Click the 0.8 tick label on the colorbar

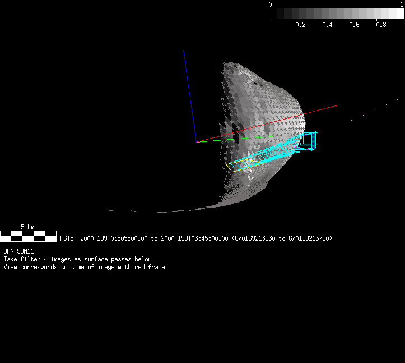coord(381,25)
